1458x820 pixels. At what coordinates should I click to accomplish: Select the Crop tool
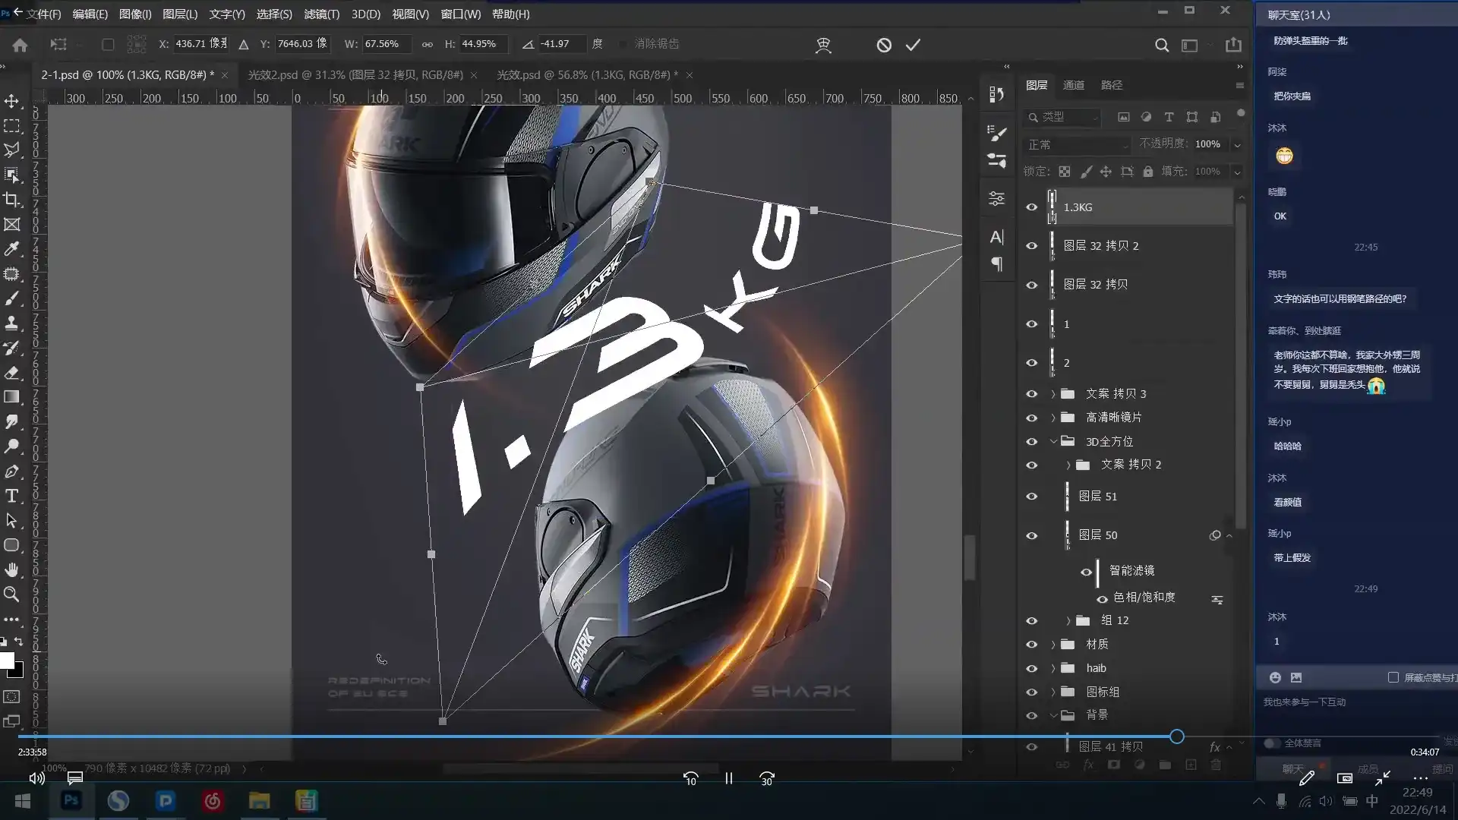[x=11, y=200]
